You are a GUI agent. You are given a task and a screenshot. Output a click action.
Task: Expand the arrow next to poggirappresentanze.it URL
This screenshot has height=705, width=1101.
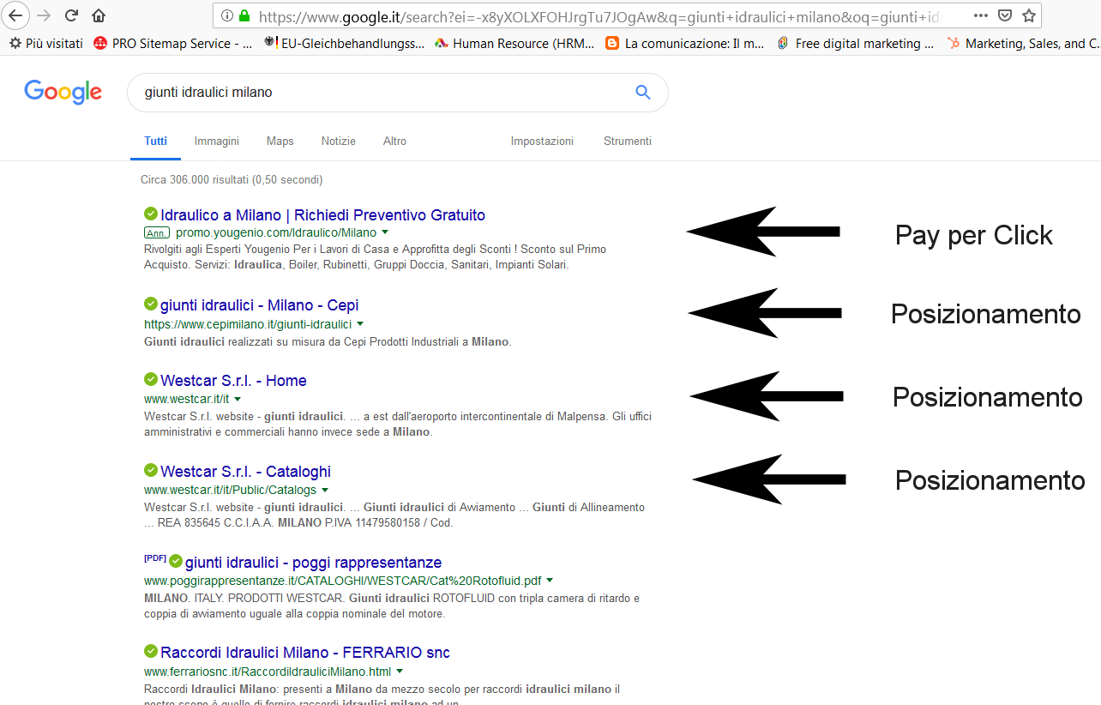[550, 581]
